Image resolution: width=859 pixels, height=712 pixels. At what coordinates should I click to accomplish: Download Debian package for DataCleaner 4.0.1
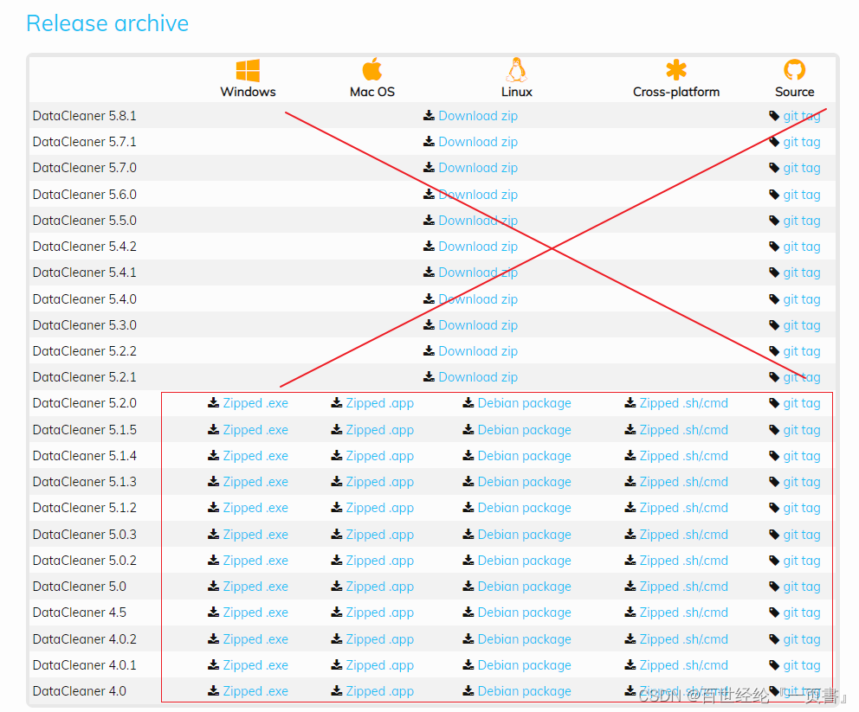(524, 665)
